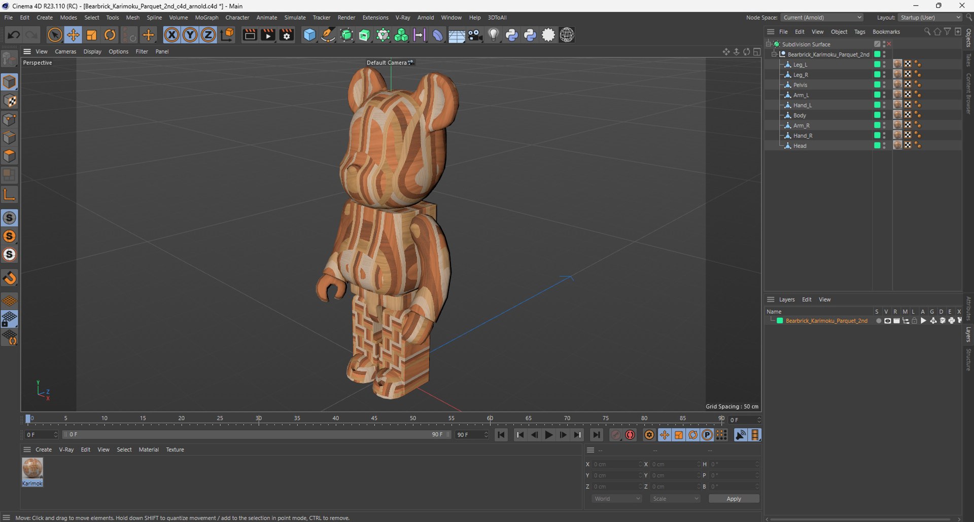Toggle layer view eye for Bearbrick layer
Image resolution: width=974 pixels, height=522 pixels.
pyautogui.click(x=887, y=321)
